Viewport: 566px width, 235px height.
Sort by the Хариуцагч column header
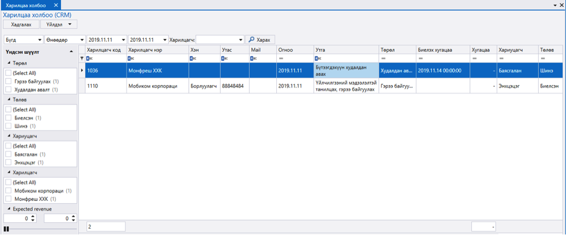click(517, 49)
